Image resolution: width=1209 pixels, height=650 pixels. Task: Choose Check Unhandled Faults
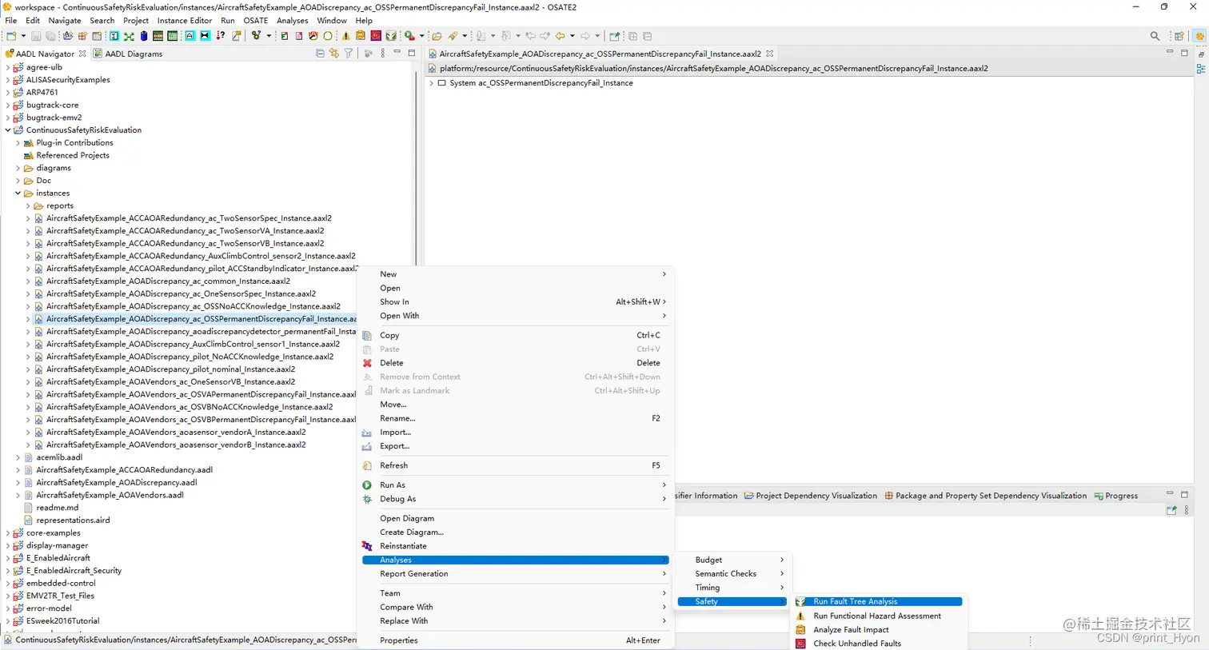click(x=857, y=644)
